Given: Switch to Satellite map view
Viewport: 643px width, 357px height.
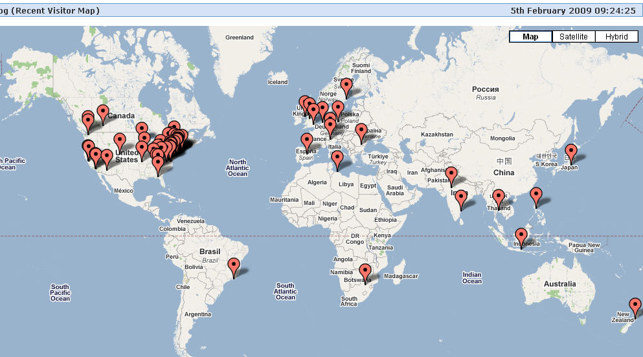Looking at the screenshot, I should (573, 37).
